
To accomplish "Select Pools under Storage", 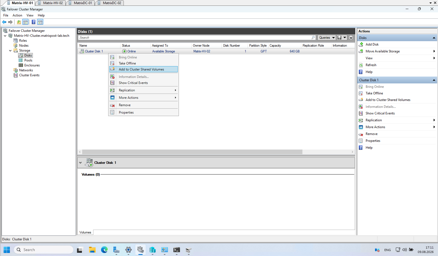I will [x=28, y=60].
